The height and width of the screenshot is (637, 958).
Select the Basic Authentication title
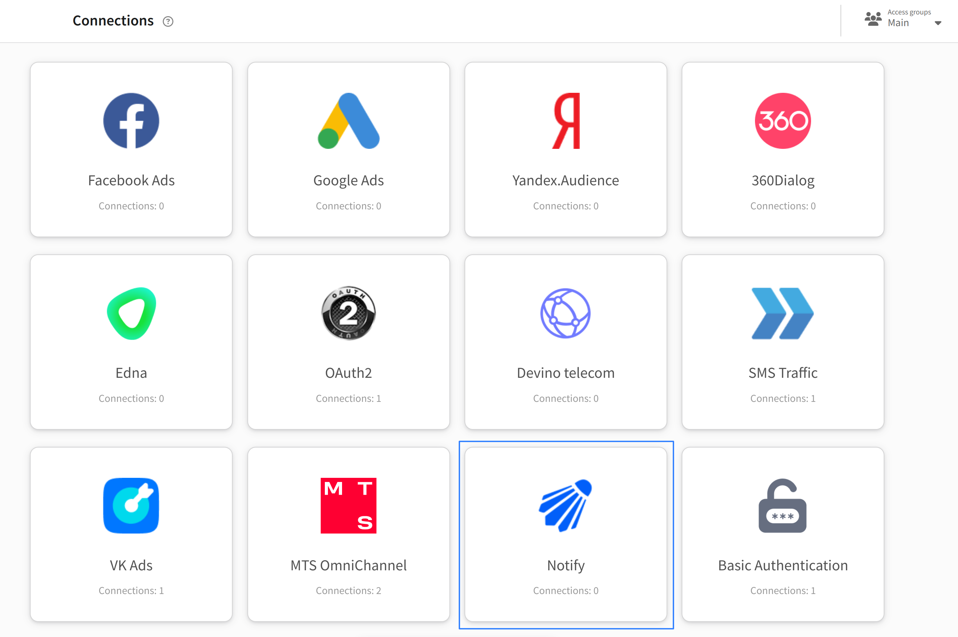783,565
